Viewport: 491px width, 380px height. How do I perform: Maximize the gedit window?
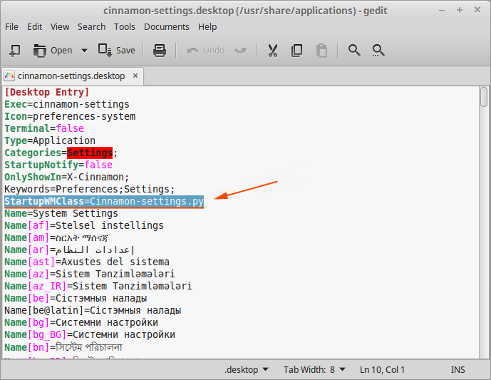pyautogui.click(x=460, y=11)
